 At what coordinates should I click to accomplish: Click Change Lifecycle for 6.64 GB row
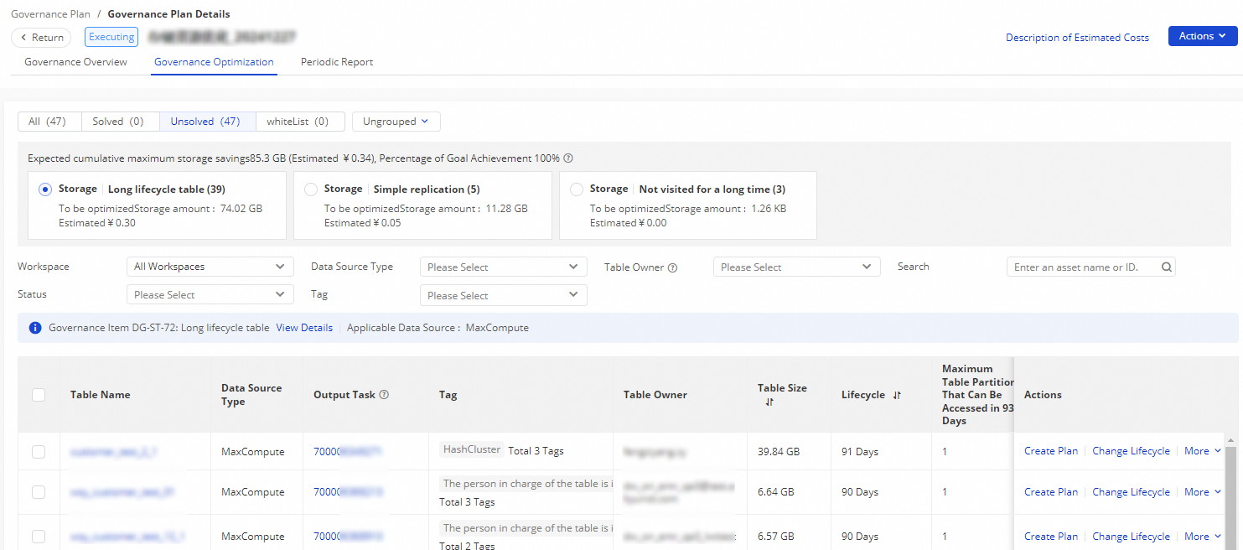(x=1131, y=492)
